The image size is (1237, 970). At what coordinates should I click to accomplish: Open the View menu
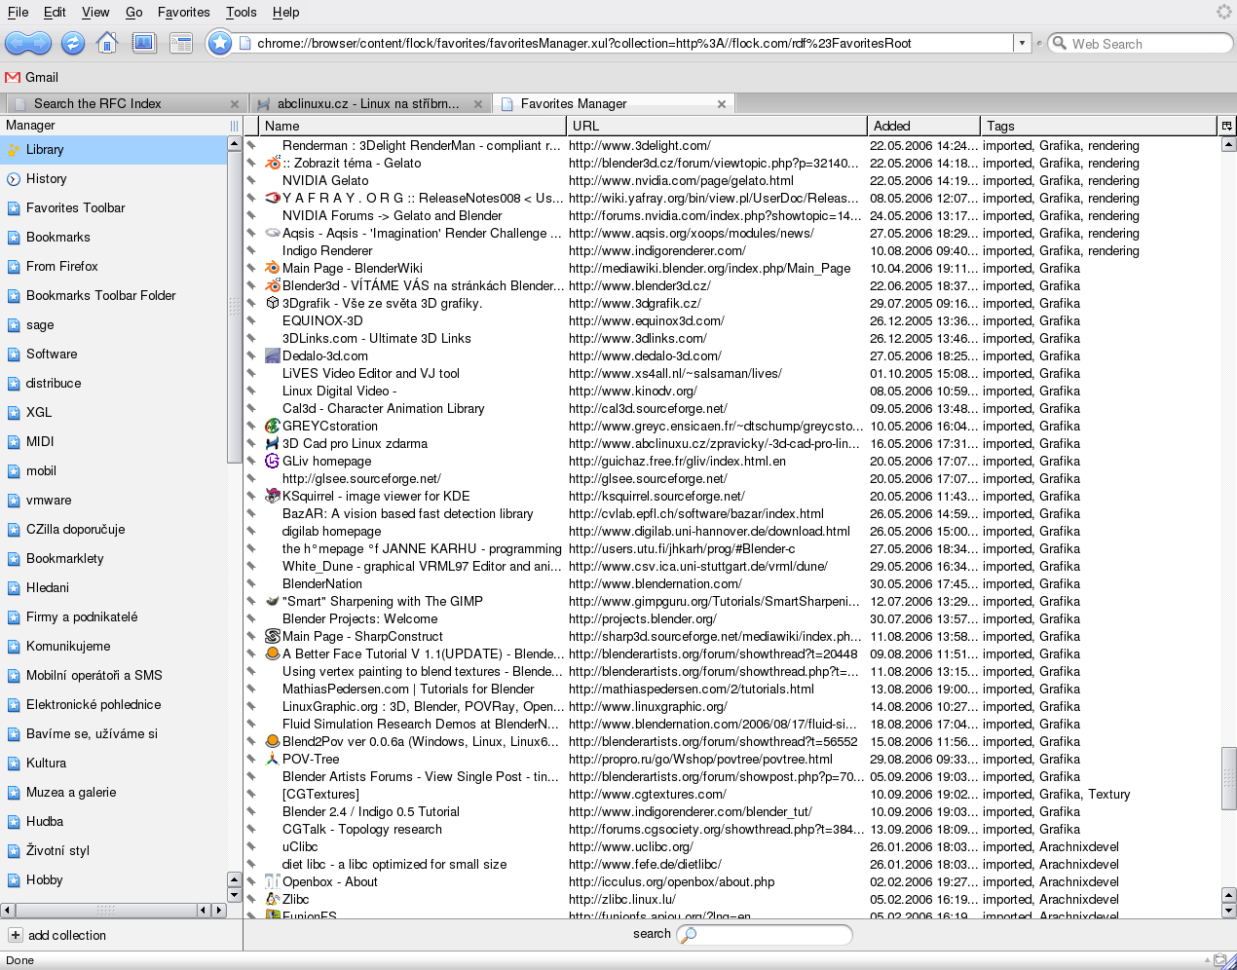click(95, 12)
